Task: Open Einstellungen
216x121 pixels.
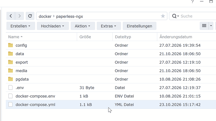Action: [x=139, y=26]
